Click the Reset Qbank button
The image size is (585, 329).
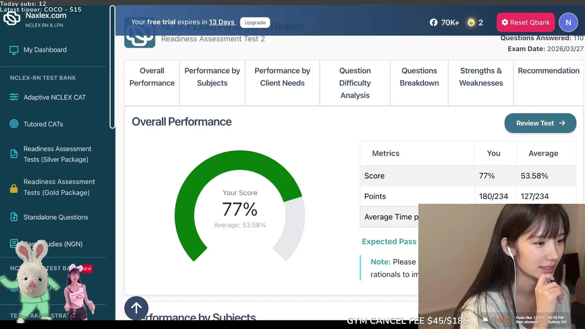click(526, 22)
